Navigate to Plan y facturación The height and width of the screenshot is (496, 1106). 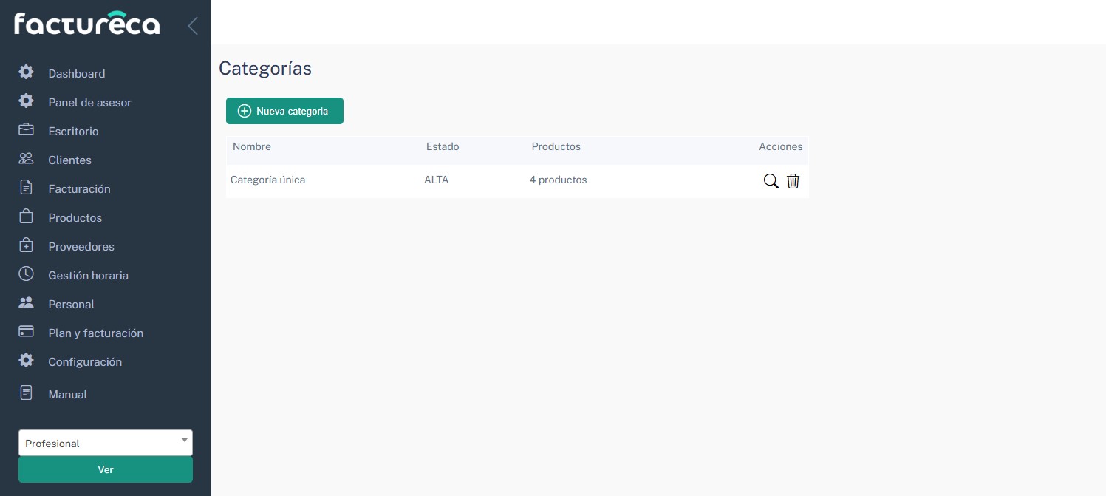[95, 333]
